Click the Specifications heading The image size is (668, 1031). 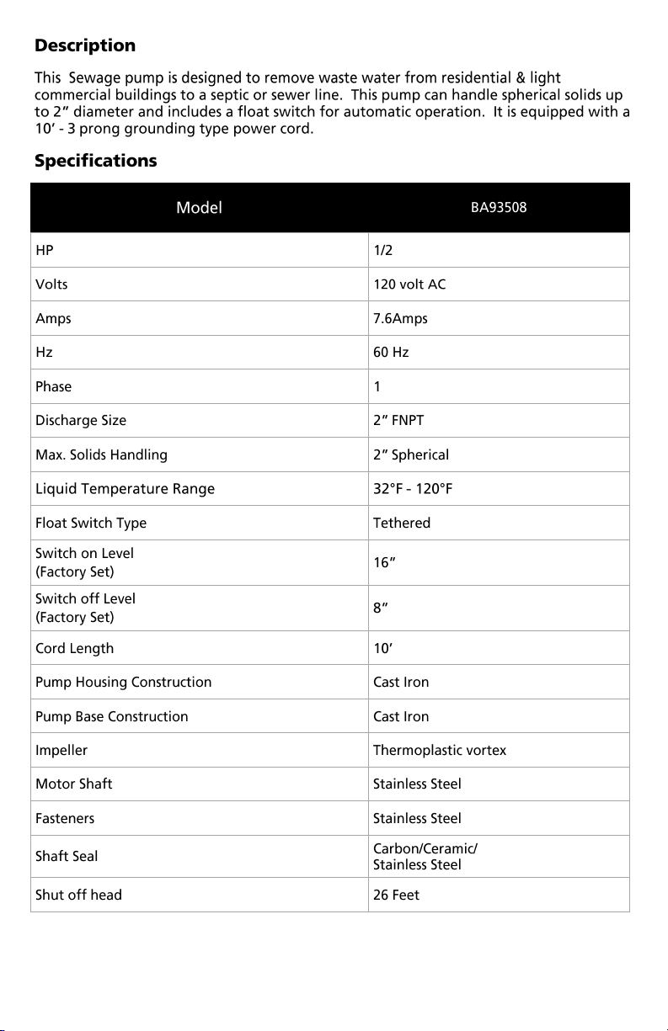tap(96, 160)
